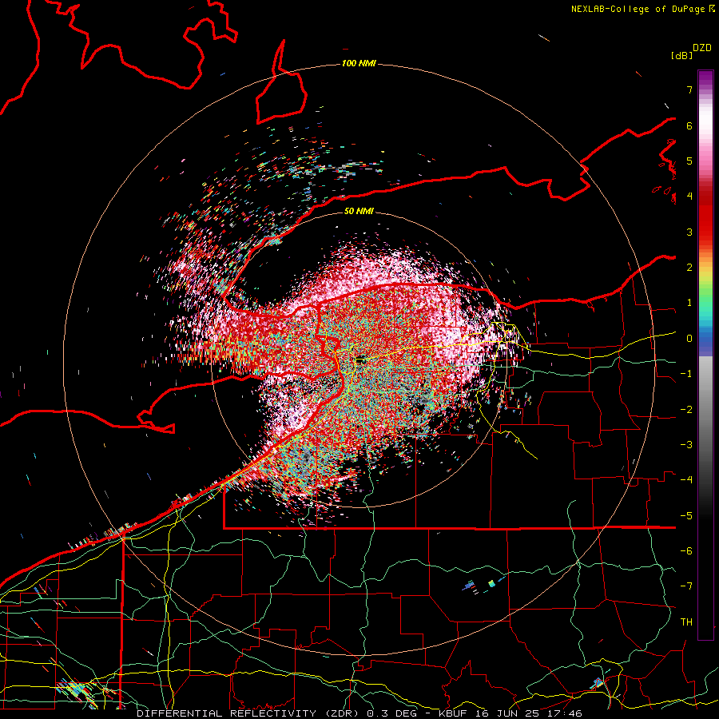Click the 100 NMI range ring label
719x719 pixels.
click(x=359, y=63)
